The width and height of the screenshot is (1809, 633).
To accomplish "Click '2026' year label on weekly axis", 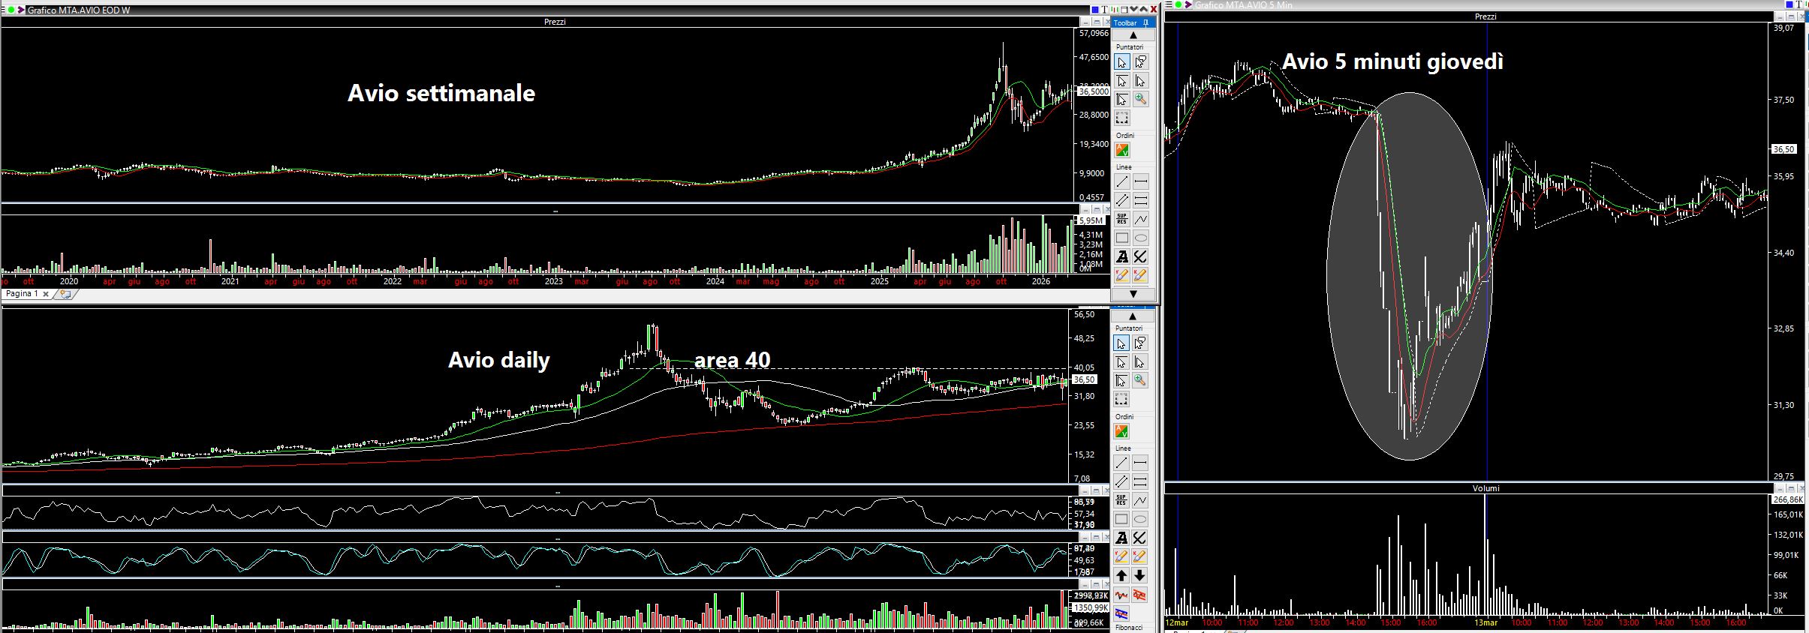I will point(1040,281).
